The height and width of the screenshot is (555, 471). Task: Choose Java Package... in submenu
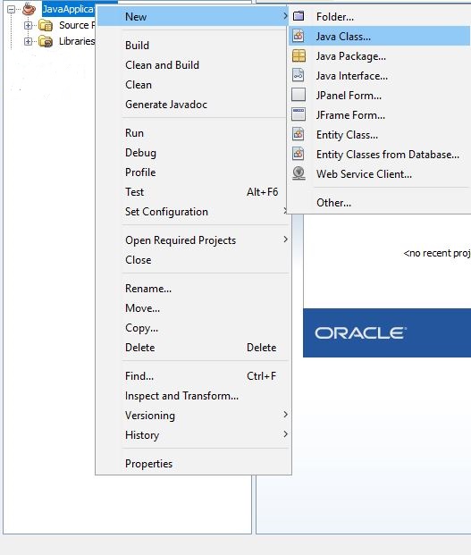pyautogui.click(x=380, y=56)
